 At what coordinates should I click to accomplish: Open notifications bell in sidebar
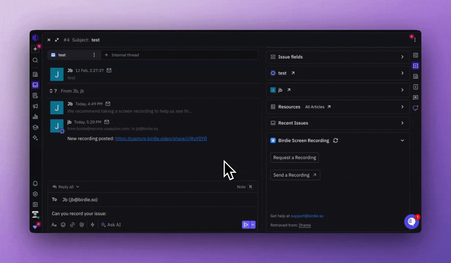pos(35,184)
